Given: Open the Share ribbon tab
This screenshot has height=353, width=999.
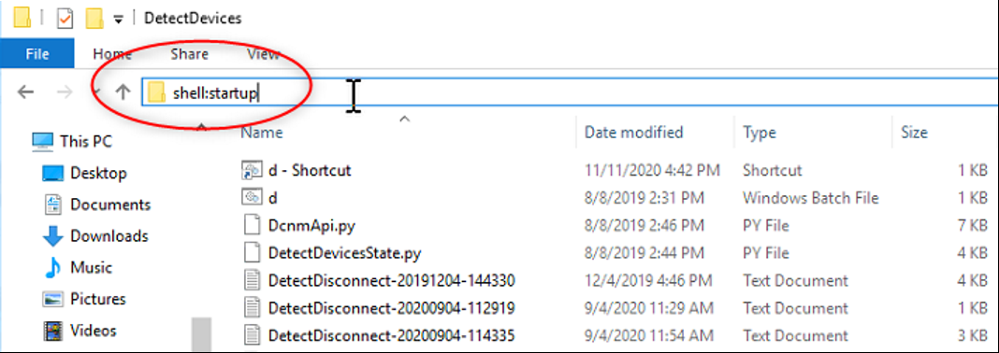Looking at the screenshot, I should 189,54.
